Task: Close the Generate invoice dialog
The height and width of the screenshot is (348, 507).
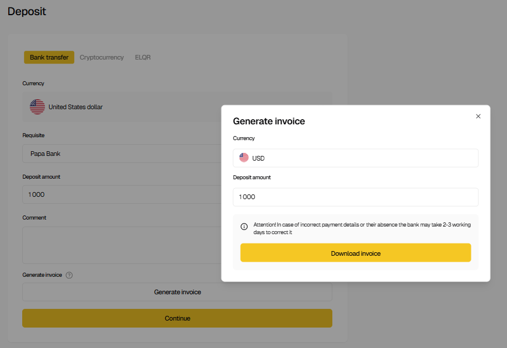Action: coord(478,116)
